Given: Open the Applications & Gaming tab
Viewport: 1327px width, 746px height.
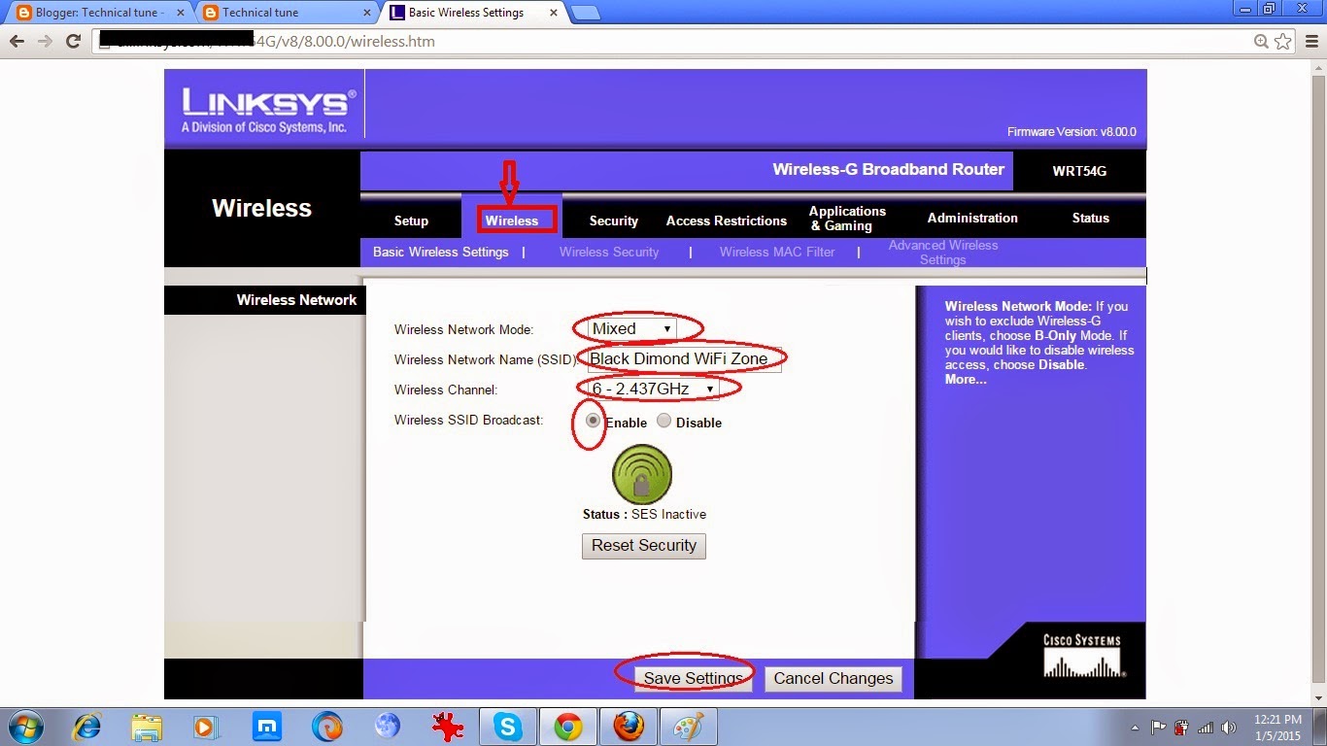Looking at the screenshot, I should pos(847,219).
